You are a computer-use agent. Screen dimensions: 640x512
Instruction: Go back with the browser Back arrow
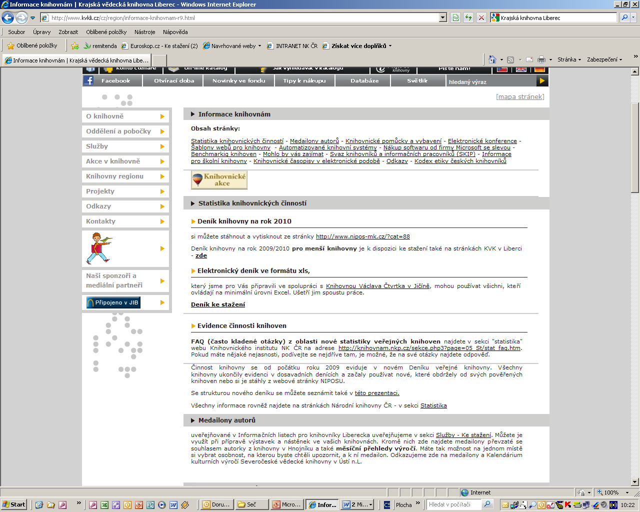(7, 17)
